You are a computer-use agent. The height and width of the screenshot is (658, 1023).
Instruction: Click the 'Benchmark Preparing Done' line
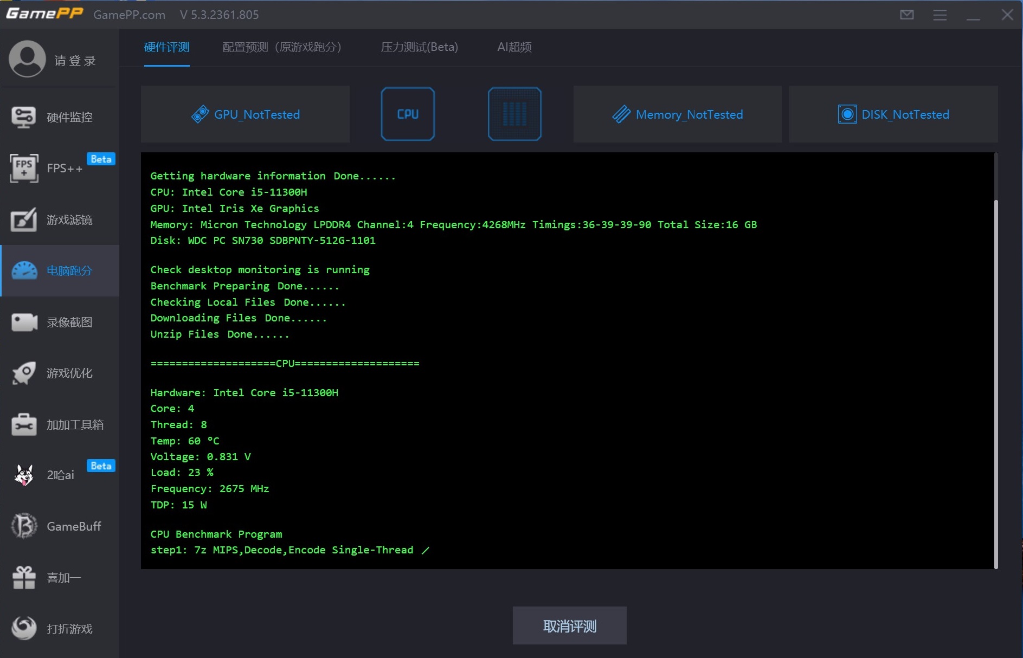tap(245, 286)
